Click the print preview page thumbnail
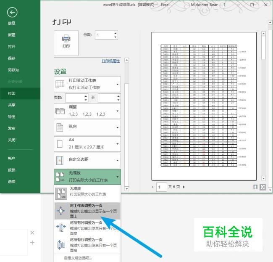This screenshot has height=262, width=273. point(204,106)
